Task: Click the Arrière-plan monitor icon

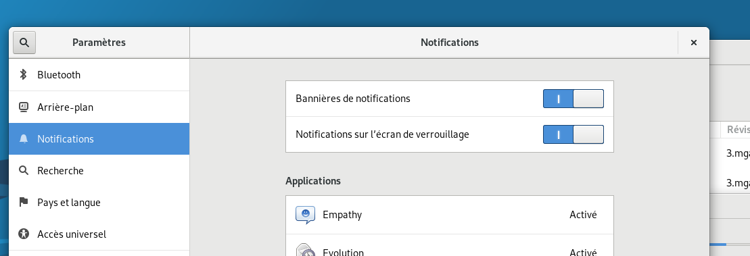Action: click(x=24, y=107)
